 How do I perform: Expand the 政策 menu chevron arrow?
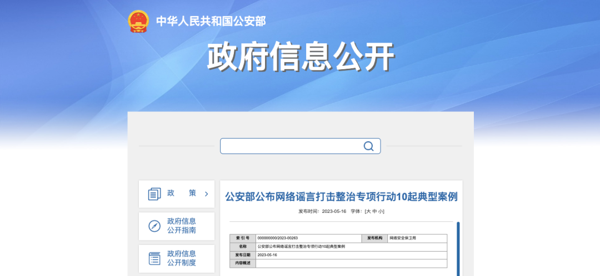(206, 194)
